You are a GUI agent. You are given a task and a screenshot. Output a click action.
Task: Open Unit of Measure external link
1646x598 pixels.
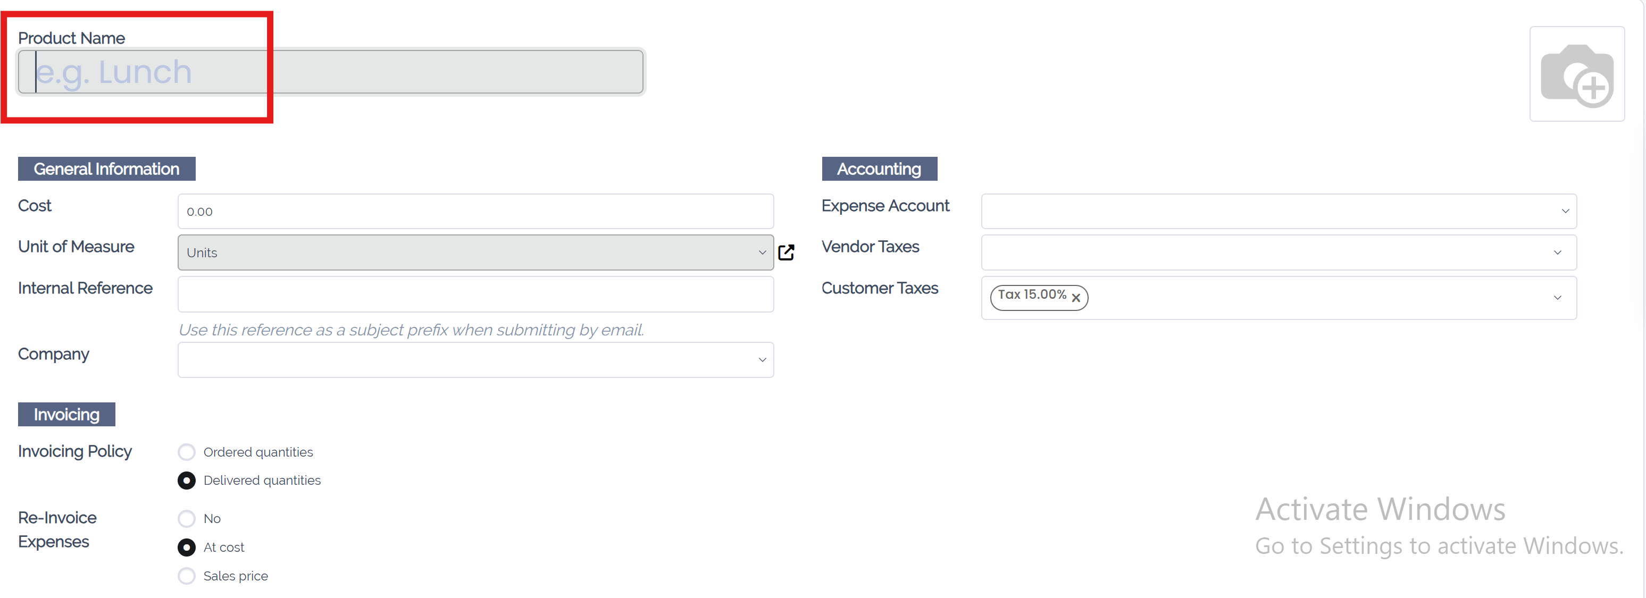click(x=786, y=252)
